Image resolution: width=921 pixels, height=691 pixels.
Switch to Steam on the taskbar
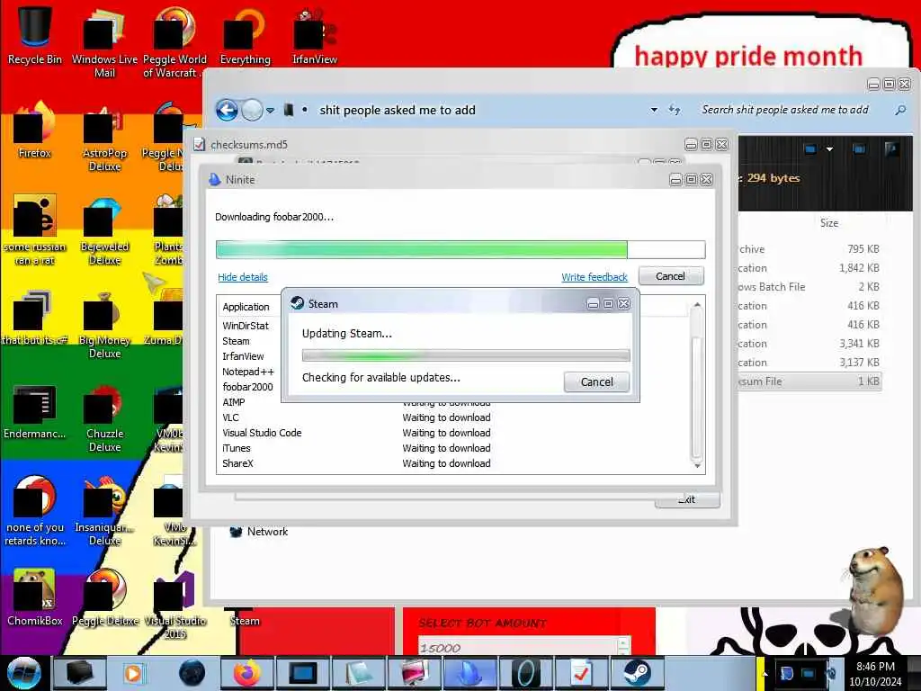click(637, 673)
